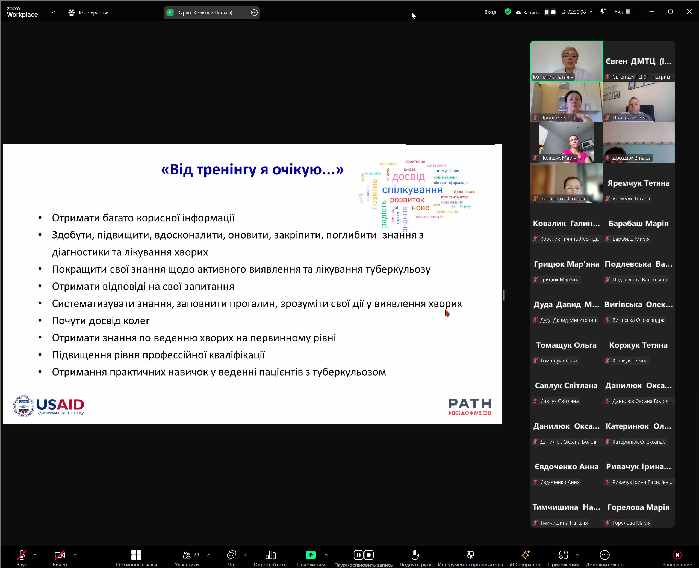Unmute the microphone (Звук) button

22,555
